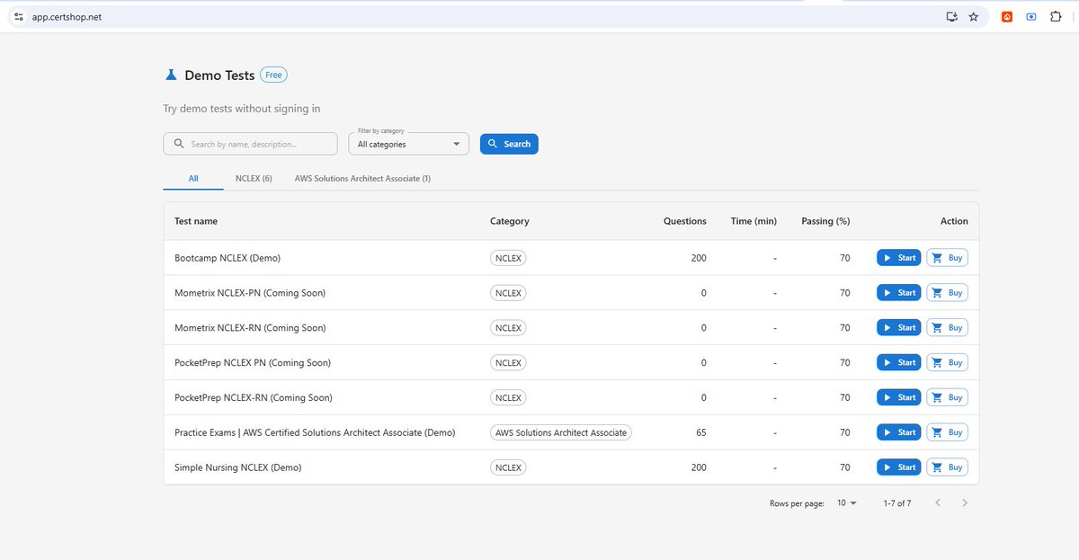
Task: Click the Action column header
Action: click(x=954, y=221)
